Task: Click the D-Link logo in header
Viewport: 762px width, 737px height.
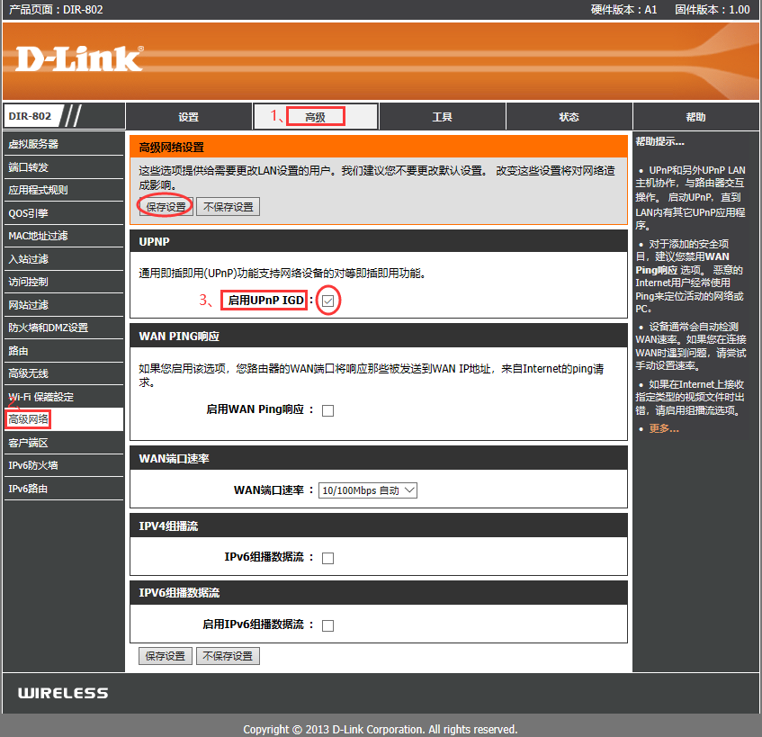Action: pos(79,58)
